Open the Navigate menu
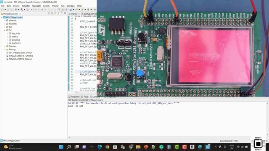Image resolution: width=269 pixels, height=151 pixels. click(x=37, y=6)
